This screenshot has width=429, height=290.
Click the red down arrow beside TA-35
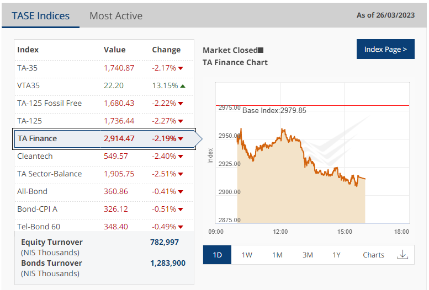click(x=181, y=68)
